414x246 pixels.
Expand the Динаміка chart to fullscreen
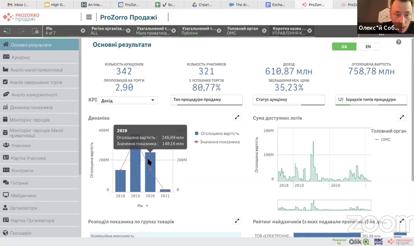[x=237, y=117]
